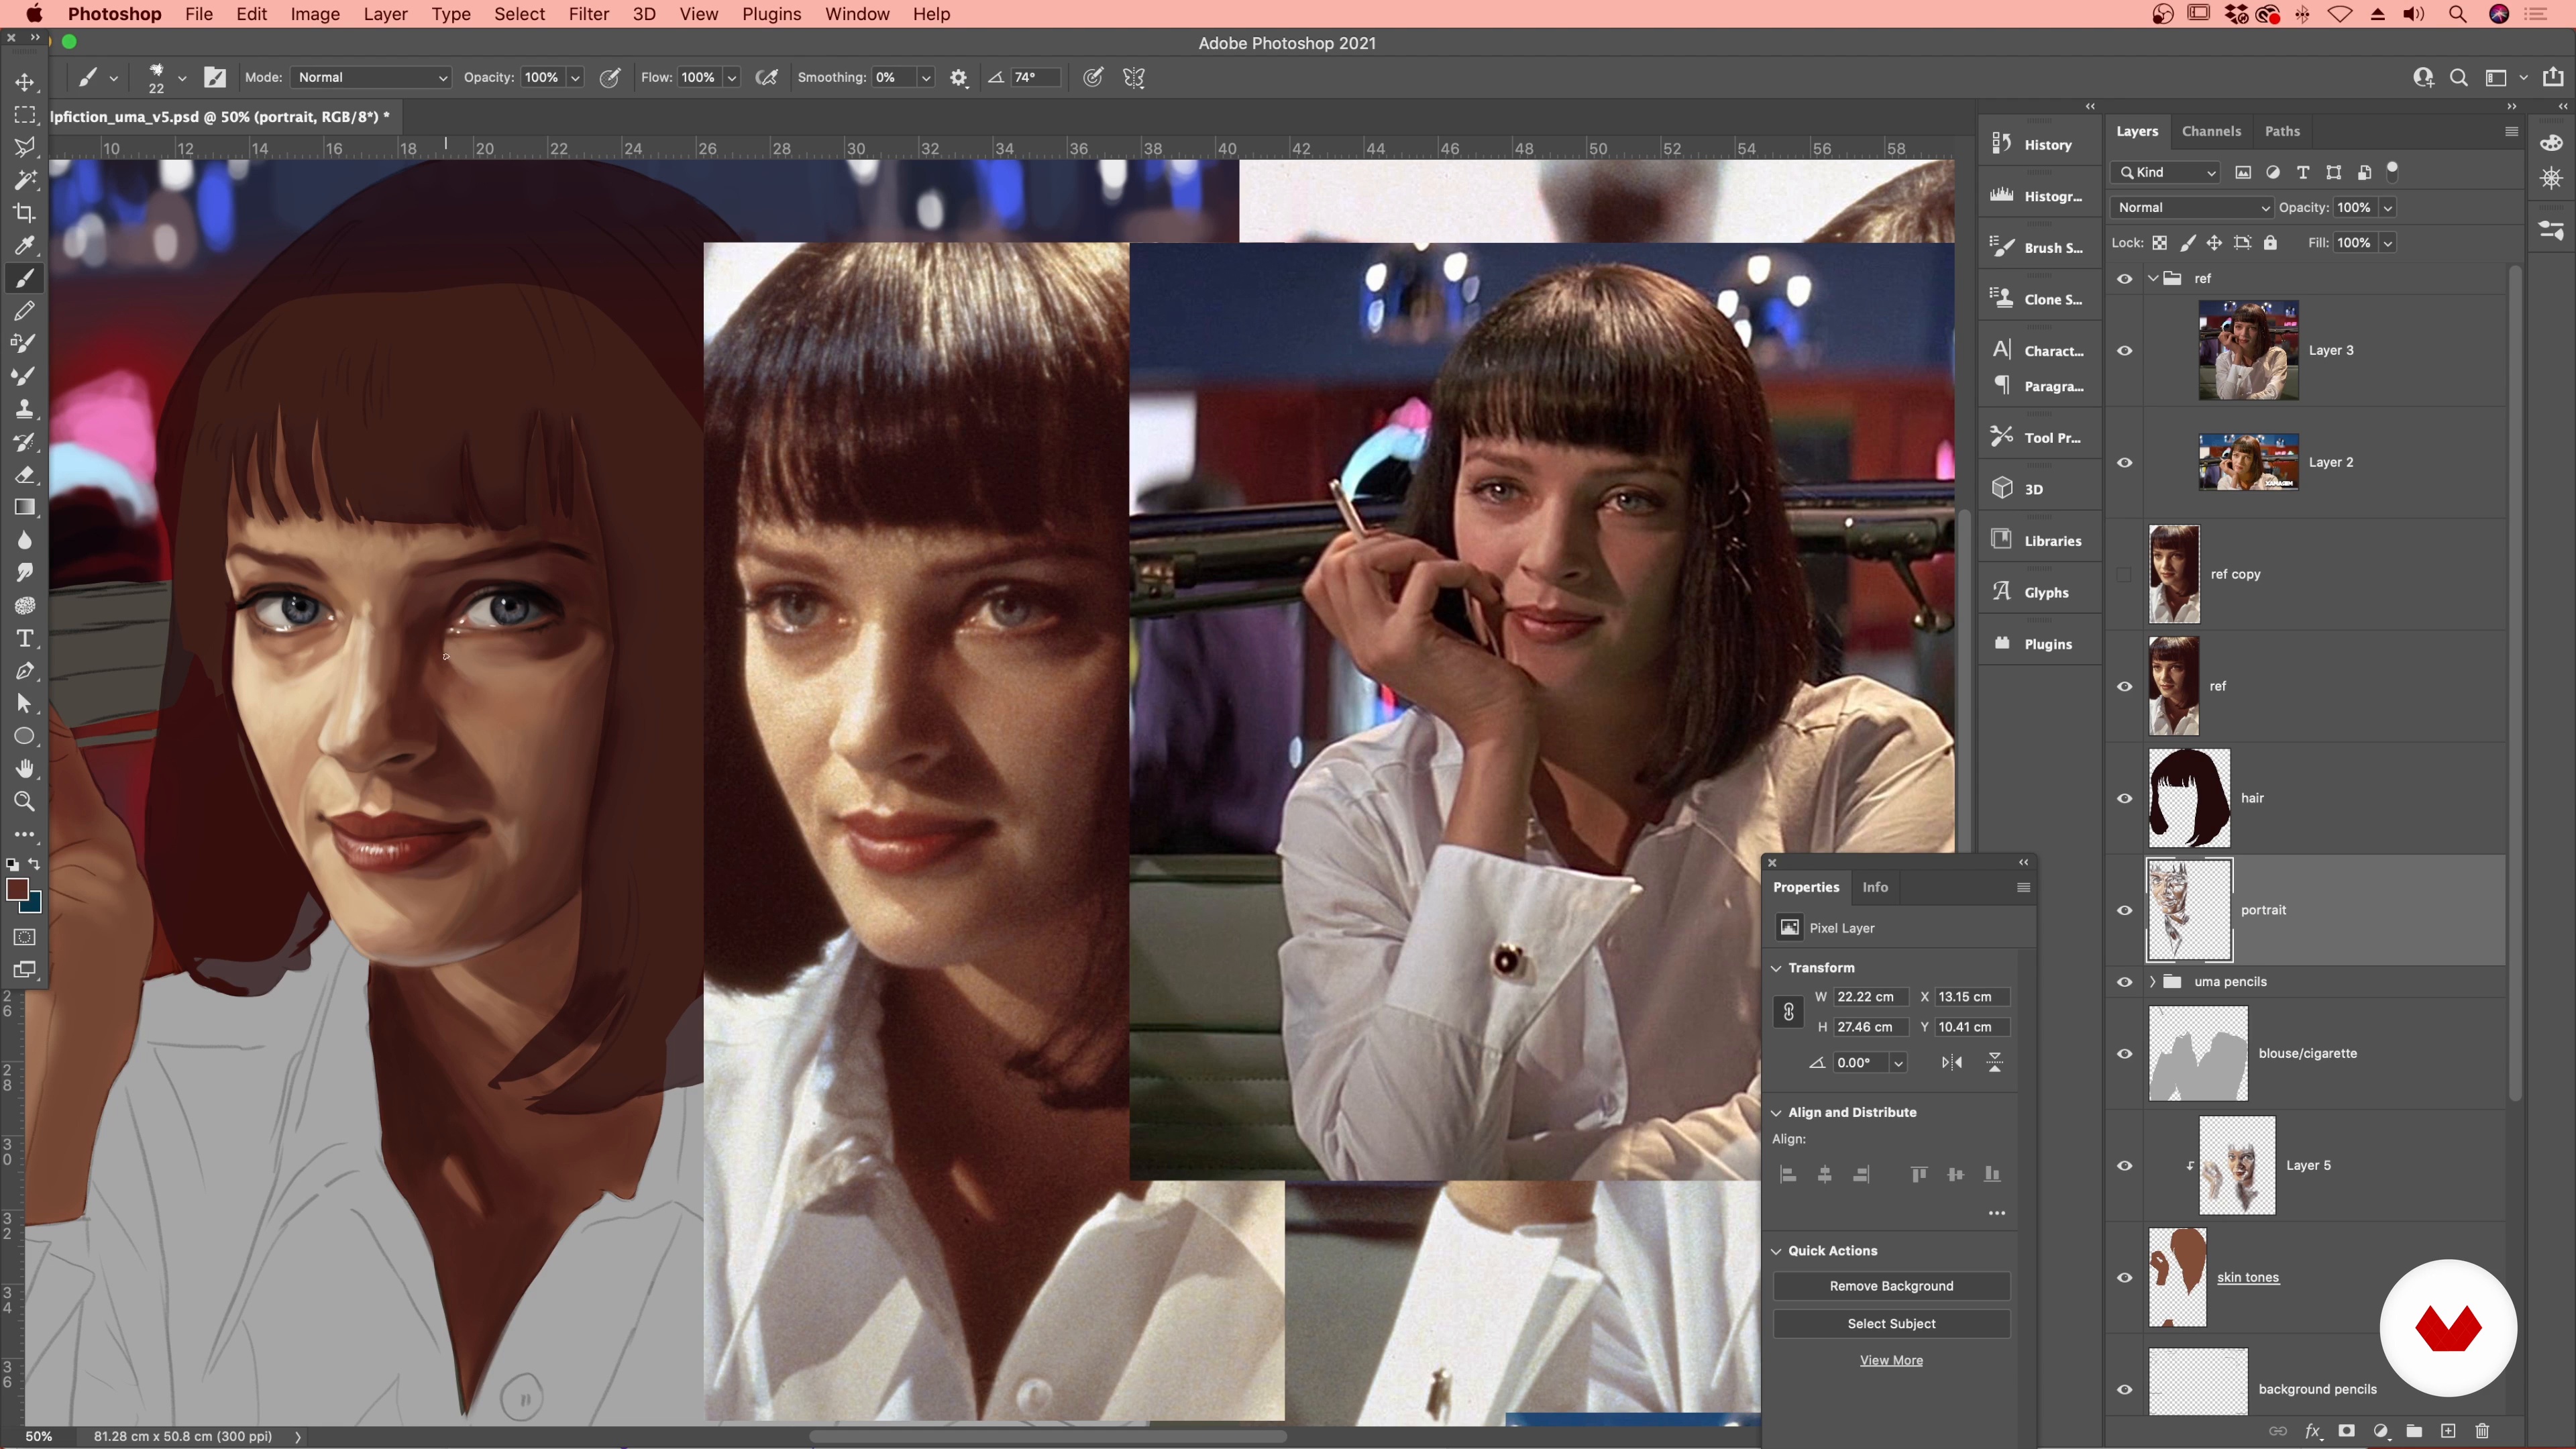Open brush smoothing options gear
This screenshot has height=1449, width=2576.
pyautogui.click(x=958, y=78)
